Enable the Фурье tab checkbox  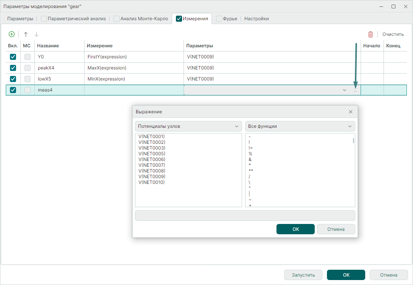(x=220, y=19)
